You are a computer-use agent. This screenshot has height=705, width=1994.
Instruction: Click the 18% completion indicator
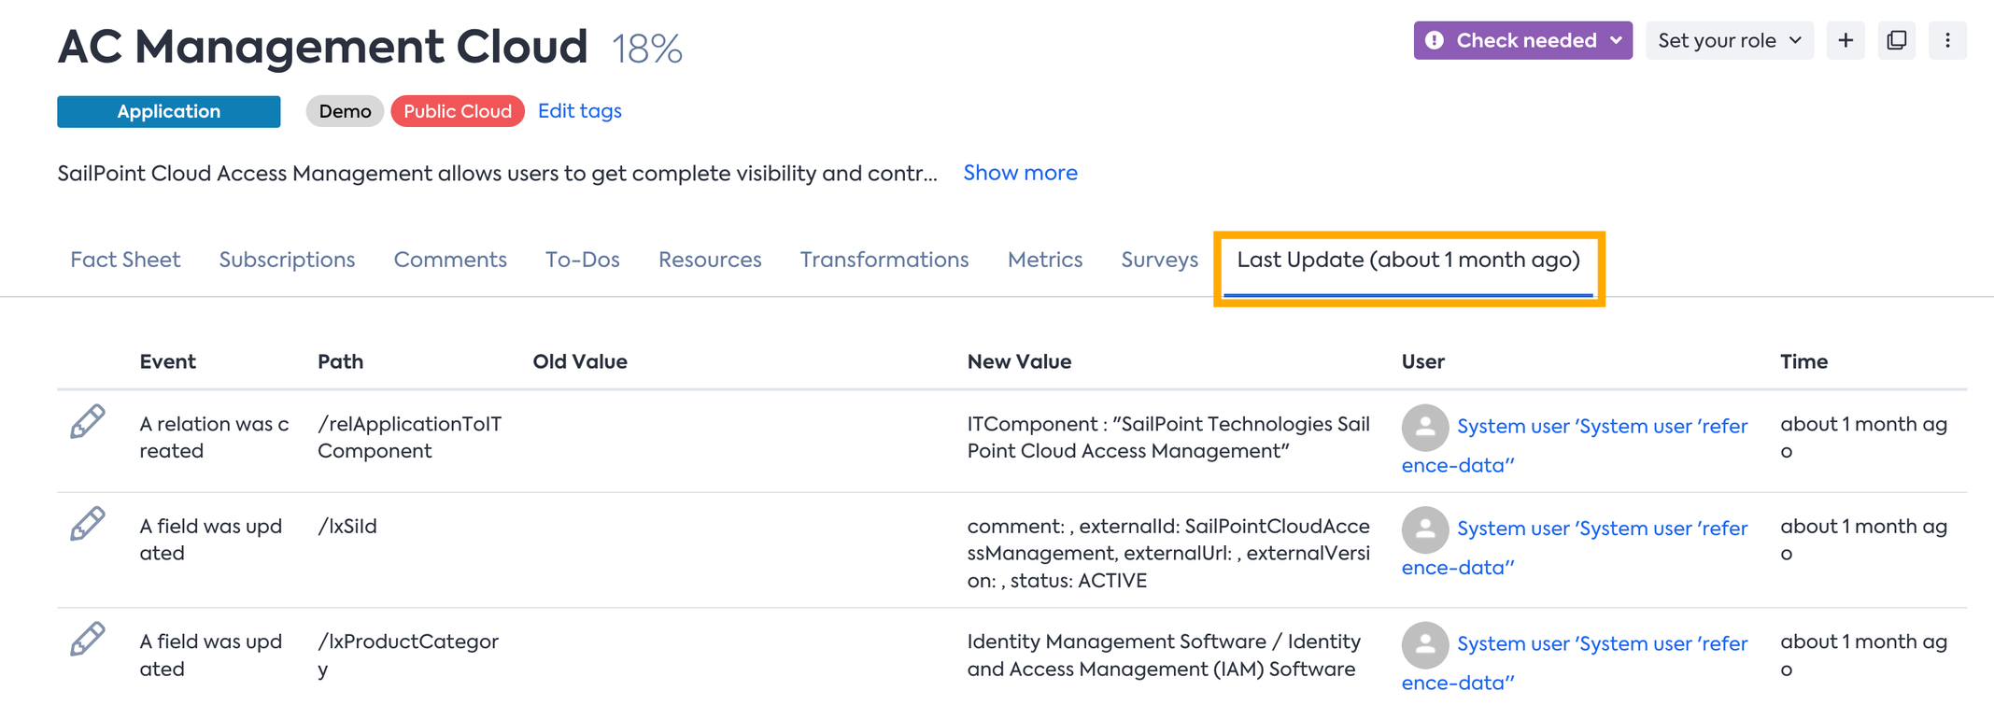[647, 49]
